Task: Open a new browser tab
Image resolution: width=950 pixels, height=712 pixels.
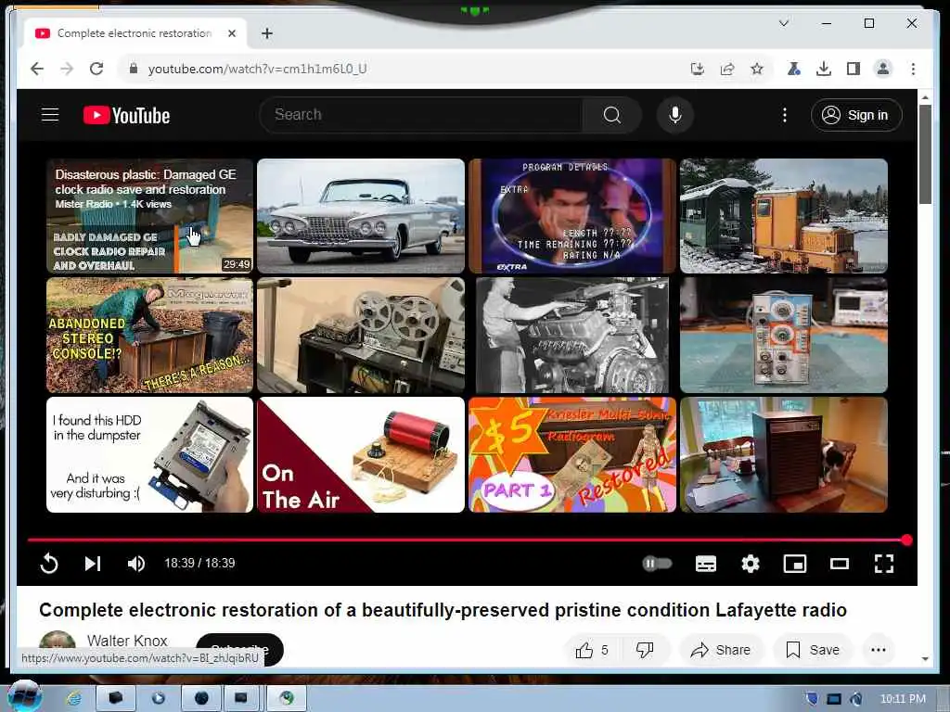Action: (267, 33)
